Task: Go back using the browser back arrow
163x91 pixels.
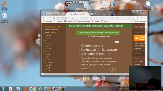Action: [44, 18]
